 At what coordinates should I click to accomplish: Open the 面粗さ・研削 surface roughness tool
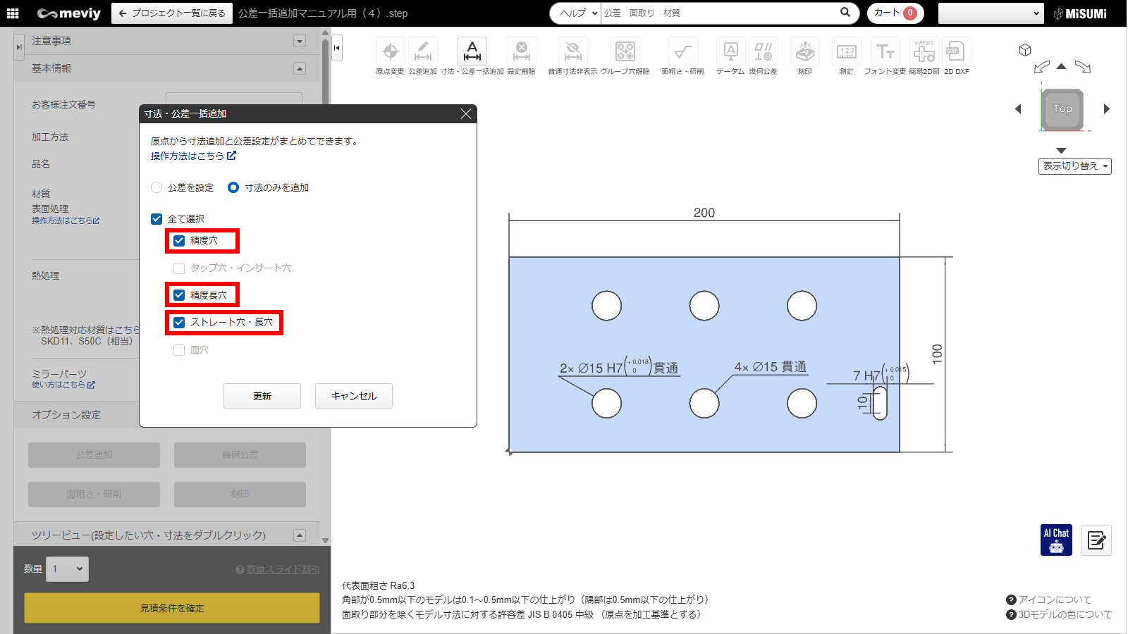tap(682, 52)
